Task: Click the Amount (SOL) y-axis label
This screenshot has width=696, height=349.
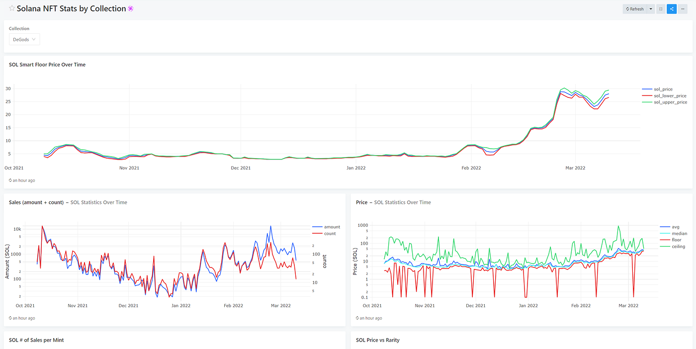Action: tap(7, 262)
